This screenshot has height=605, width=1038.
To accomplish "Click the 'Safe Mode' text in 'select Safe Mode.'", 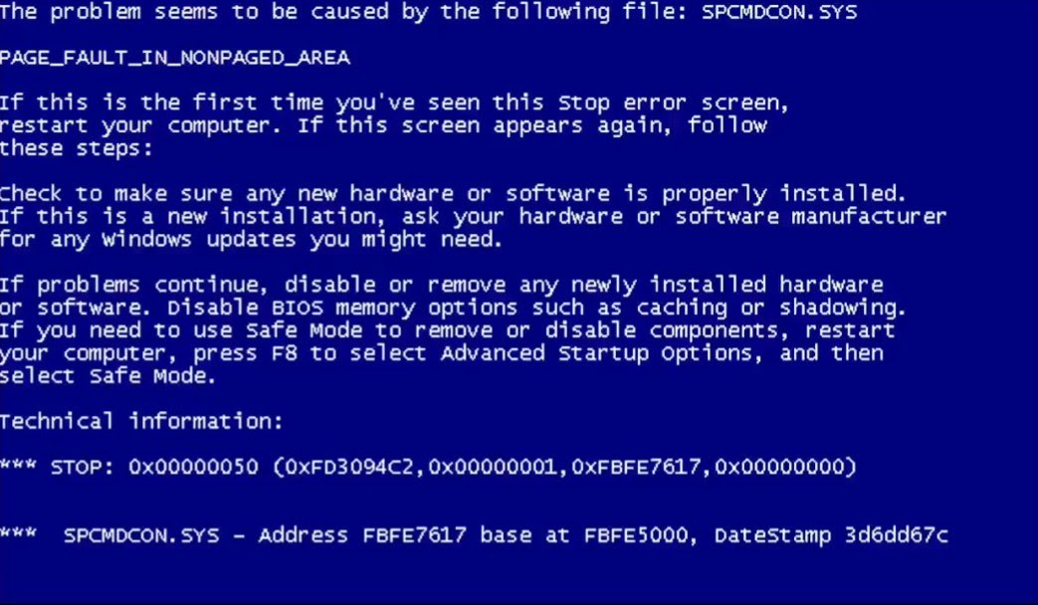I will [147, 376].
